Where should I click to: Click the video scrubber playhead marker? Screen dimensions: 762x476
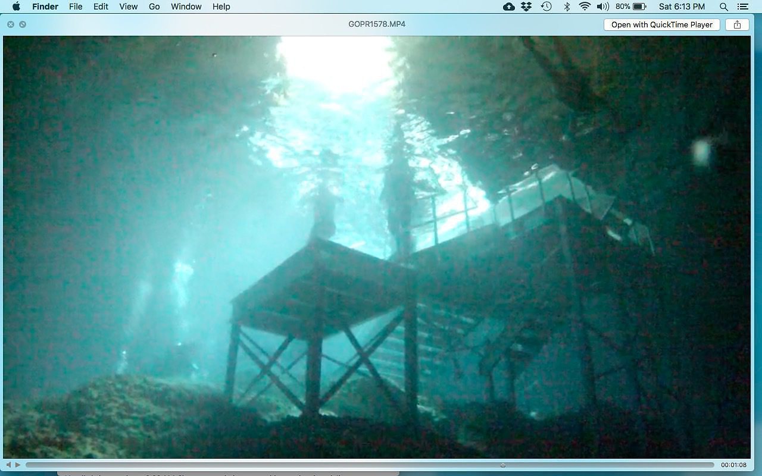pos(503,465)
